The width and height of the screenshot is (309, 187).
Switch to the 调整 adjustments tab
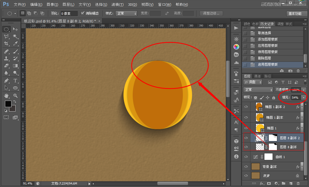[x=281, y=24]
